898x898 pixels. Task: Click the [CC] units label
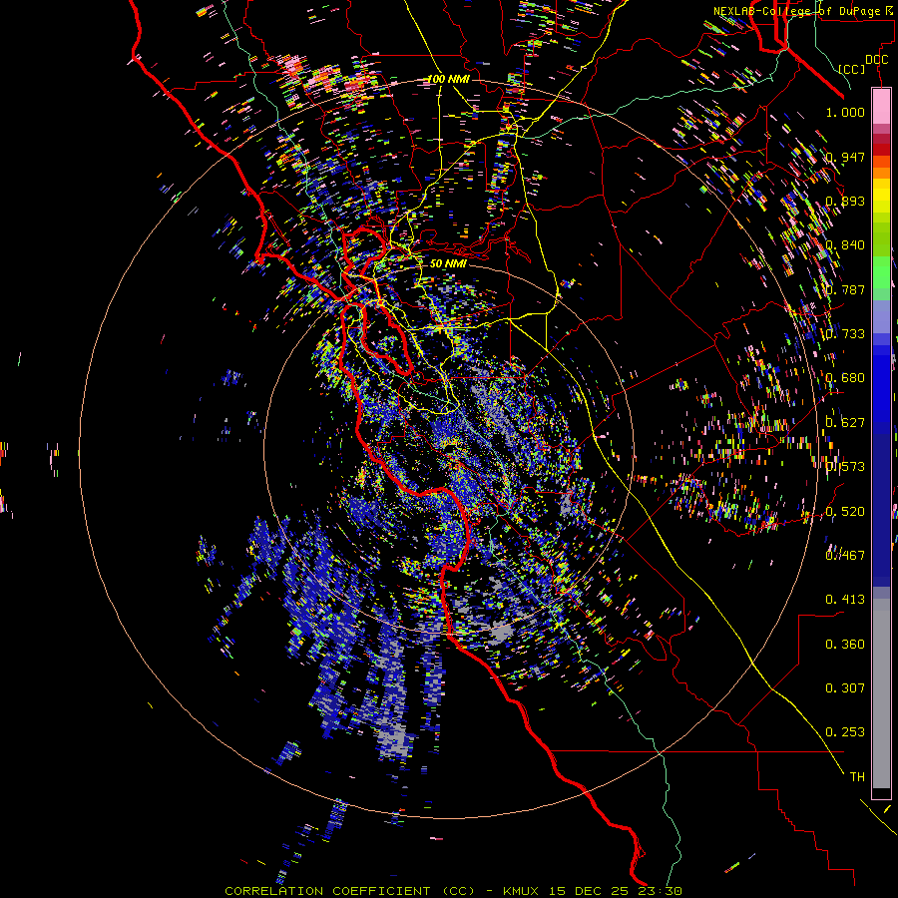[852, 69]
